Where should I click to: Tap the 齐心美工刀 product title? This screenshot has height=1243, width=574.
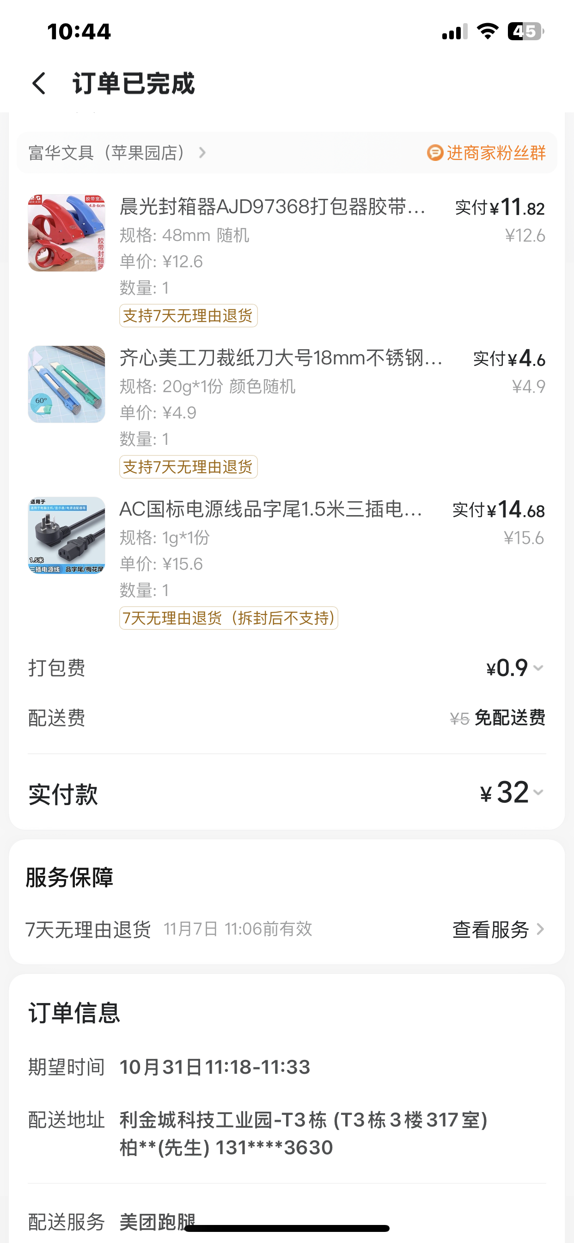click(281, 358)
